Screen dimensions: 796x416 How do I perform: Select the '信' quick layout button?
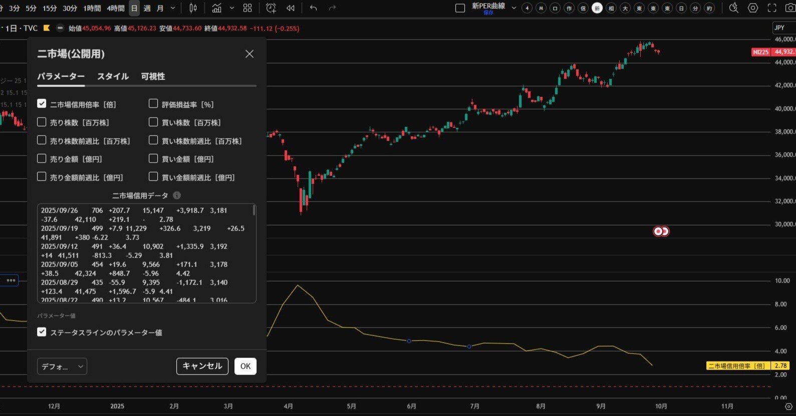583,8
